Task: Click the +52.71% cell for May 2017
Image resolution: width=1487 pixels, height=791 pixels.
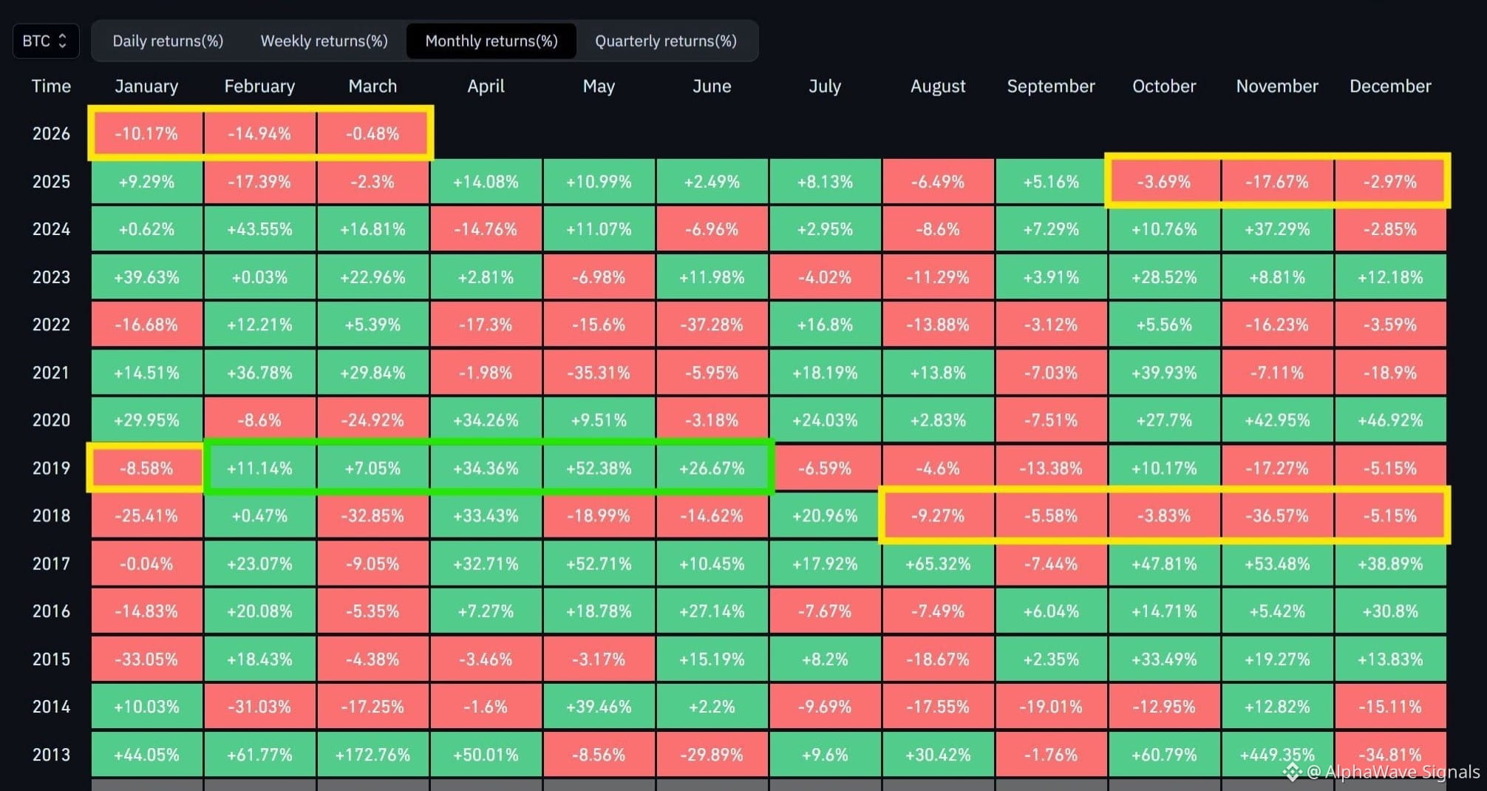Action: click(599, 563)
